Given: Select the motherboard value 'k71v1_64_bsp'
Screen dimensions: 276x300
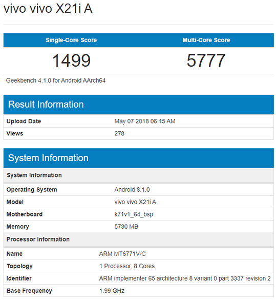Looking at the screenshot, I should tap(134, 214).
